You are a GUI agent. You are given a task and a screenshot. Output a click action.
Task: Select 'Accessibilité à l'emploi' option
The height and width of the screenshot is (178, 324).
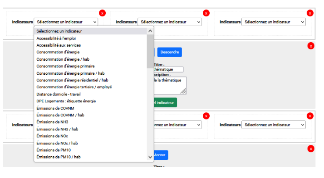coord(90,38)
